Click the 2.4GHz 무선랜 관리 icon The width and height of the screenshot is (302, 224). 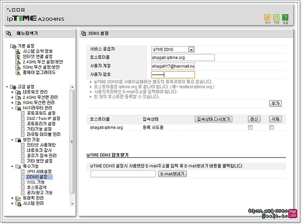click(x=18, y=98)
